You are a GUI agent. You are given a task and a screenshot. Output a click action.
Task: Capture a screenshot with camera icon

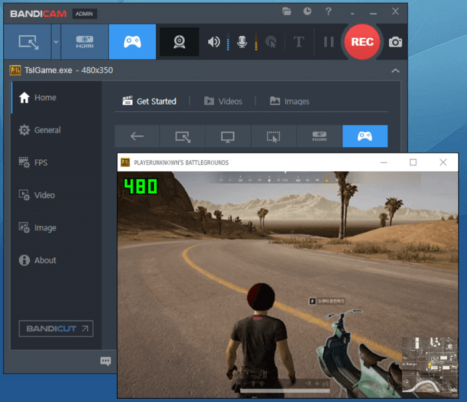click(396, 42)
